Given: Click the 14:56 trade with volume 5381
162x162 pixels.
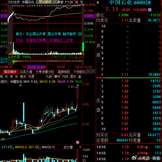Looking at the screenshot, I should pyautogui.click(x=128, y=147).
